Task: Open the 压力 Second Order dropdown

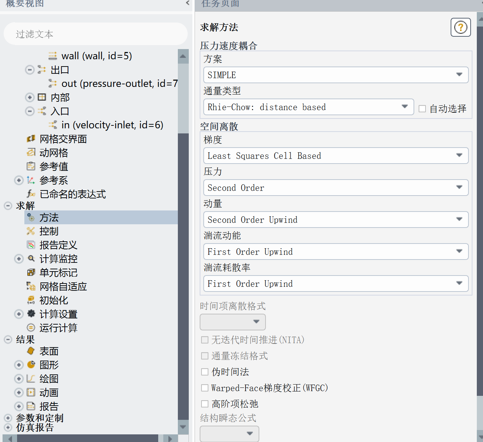Action: 336,188
